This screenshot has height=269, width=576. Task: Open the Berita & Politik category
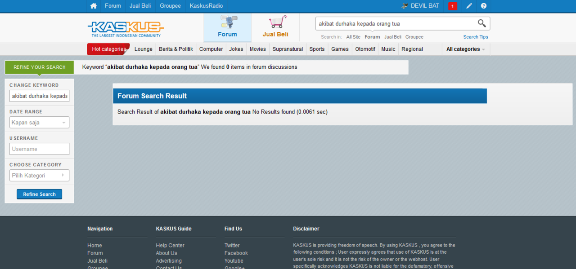[176, 49]
